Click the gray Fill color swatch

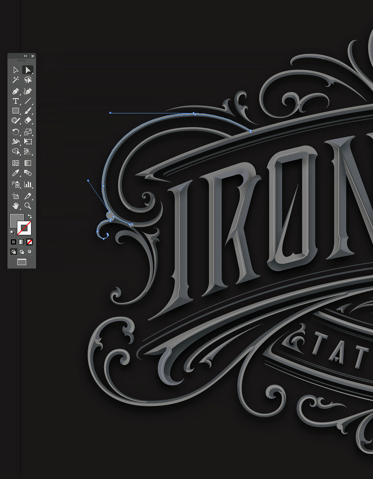click(15, 218)
